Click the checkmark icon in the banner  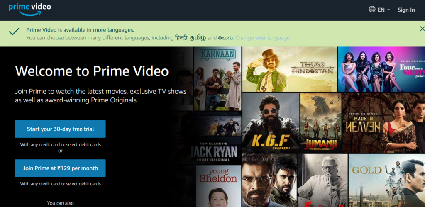click(x=14, y=32)
